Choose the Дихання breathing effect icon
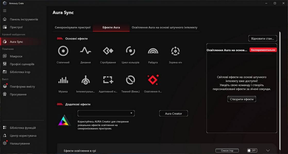This screenshot has width=288, height=154. click(86, 51)
